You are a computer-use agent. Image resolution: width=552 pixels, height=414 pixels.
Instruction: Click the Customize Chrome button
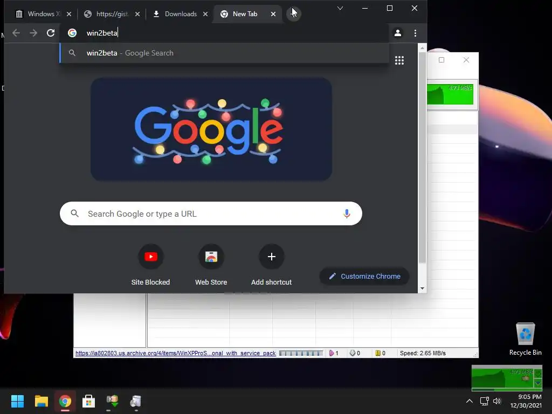point(364,277)
